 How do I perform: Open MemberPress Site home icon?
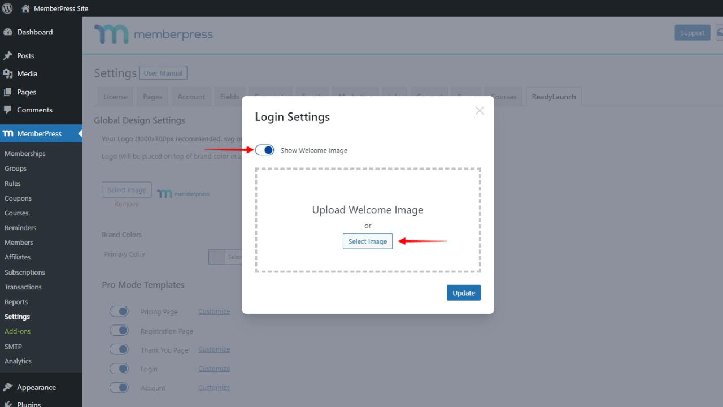[x=25, y=8]
